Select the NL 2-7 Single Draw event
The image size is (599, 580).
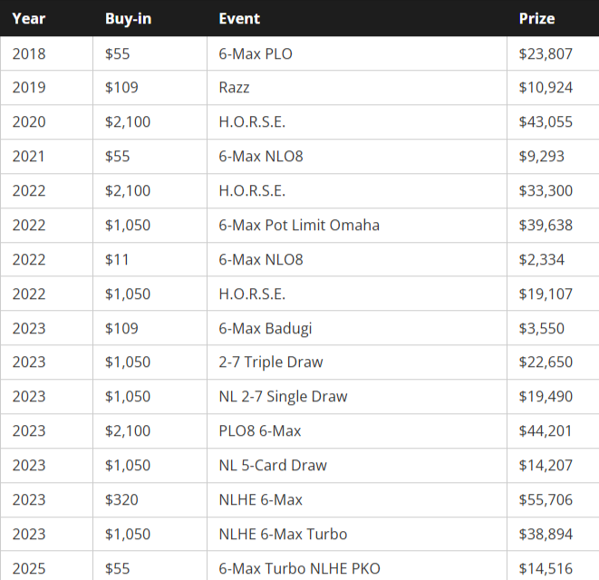click(283, 397)
